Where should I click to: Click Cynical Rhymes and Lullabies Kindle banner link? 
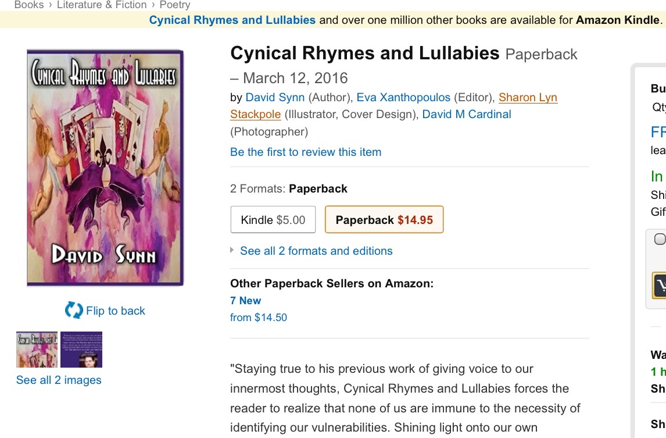click(232, 20)
